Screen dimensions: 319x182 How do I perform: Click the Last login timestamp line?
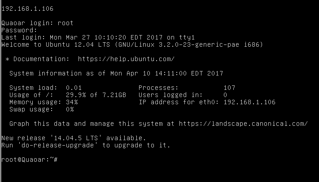(98, 37)
